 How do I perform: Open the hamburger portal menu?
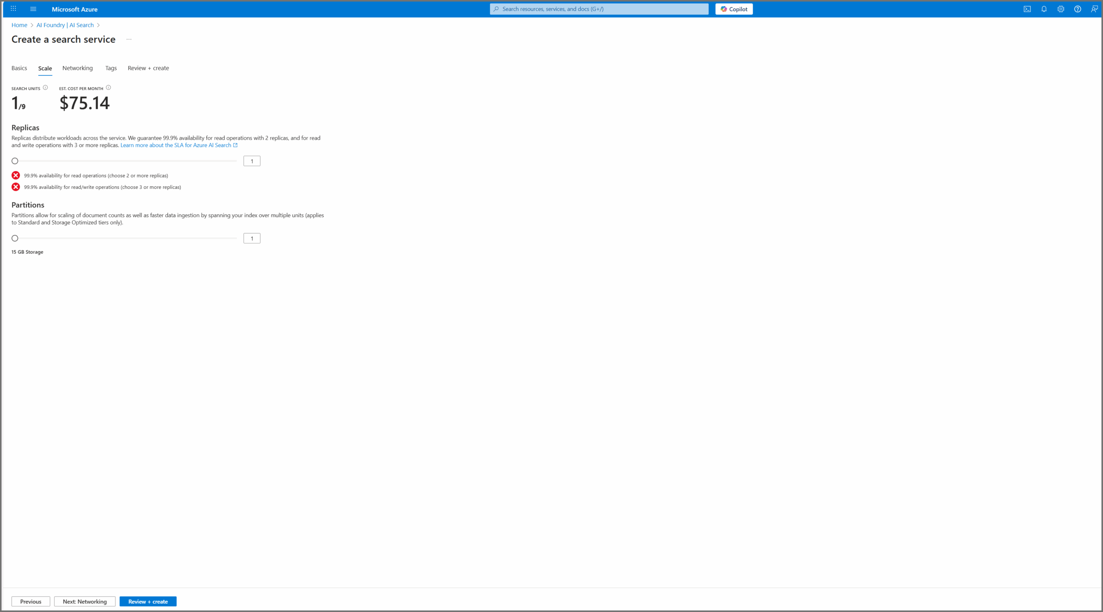click(33, 9)
